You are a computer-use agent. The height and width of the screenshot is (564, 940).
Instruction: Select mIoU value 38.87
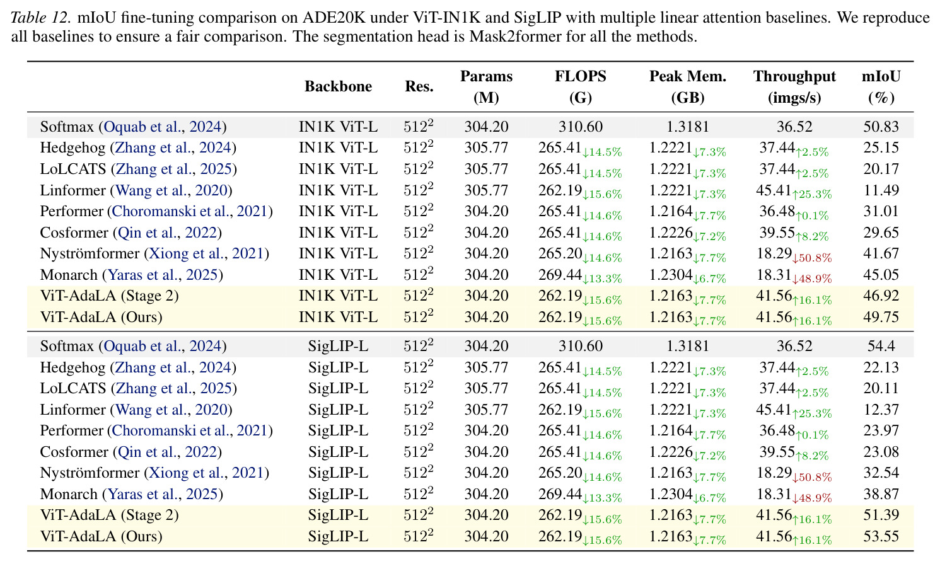click(x=881, y=494)
